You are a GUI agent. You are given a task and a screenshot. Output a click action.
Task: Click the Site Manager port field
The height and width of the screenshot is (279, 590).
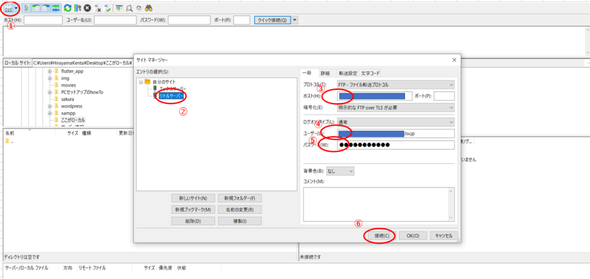[x=444, y=96]
